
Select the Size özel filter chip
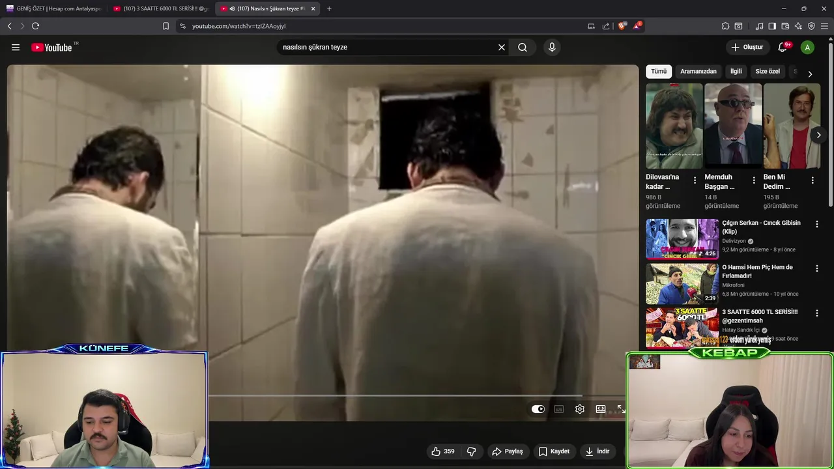click(x=768, y=72)
